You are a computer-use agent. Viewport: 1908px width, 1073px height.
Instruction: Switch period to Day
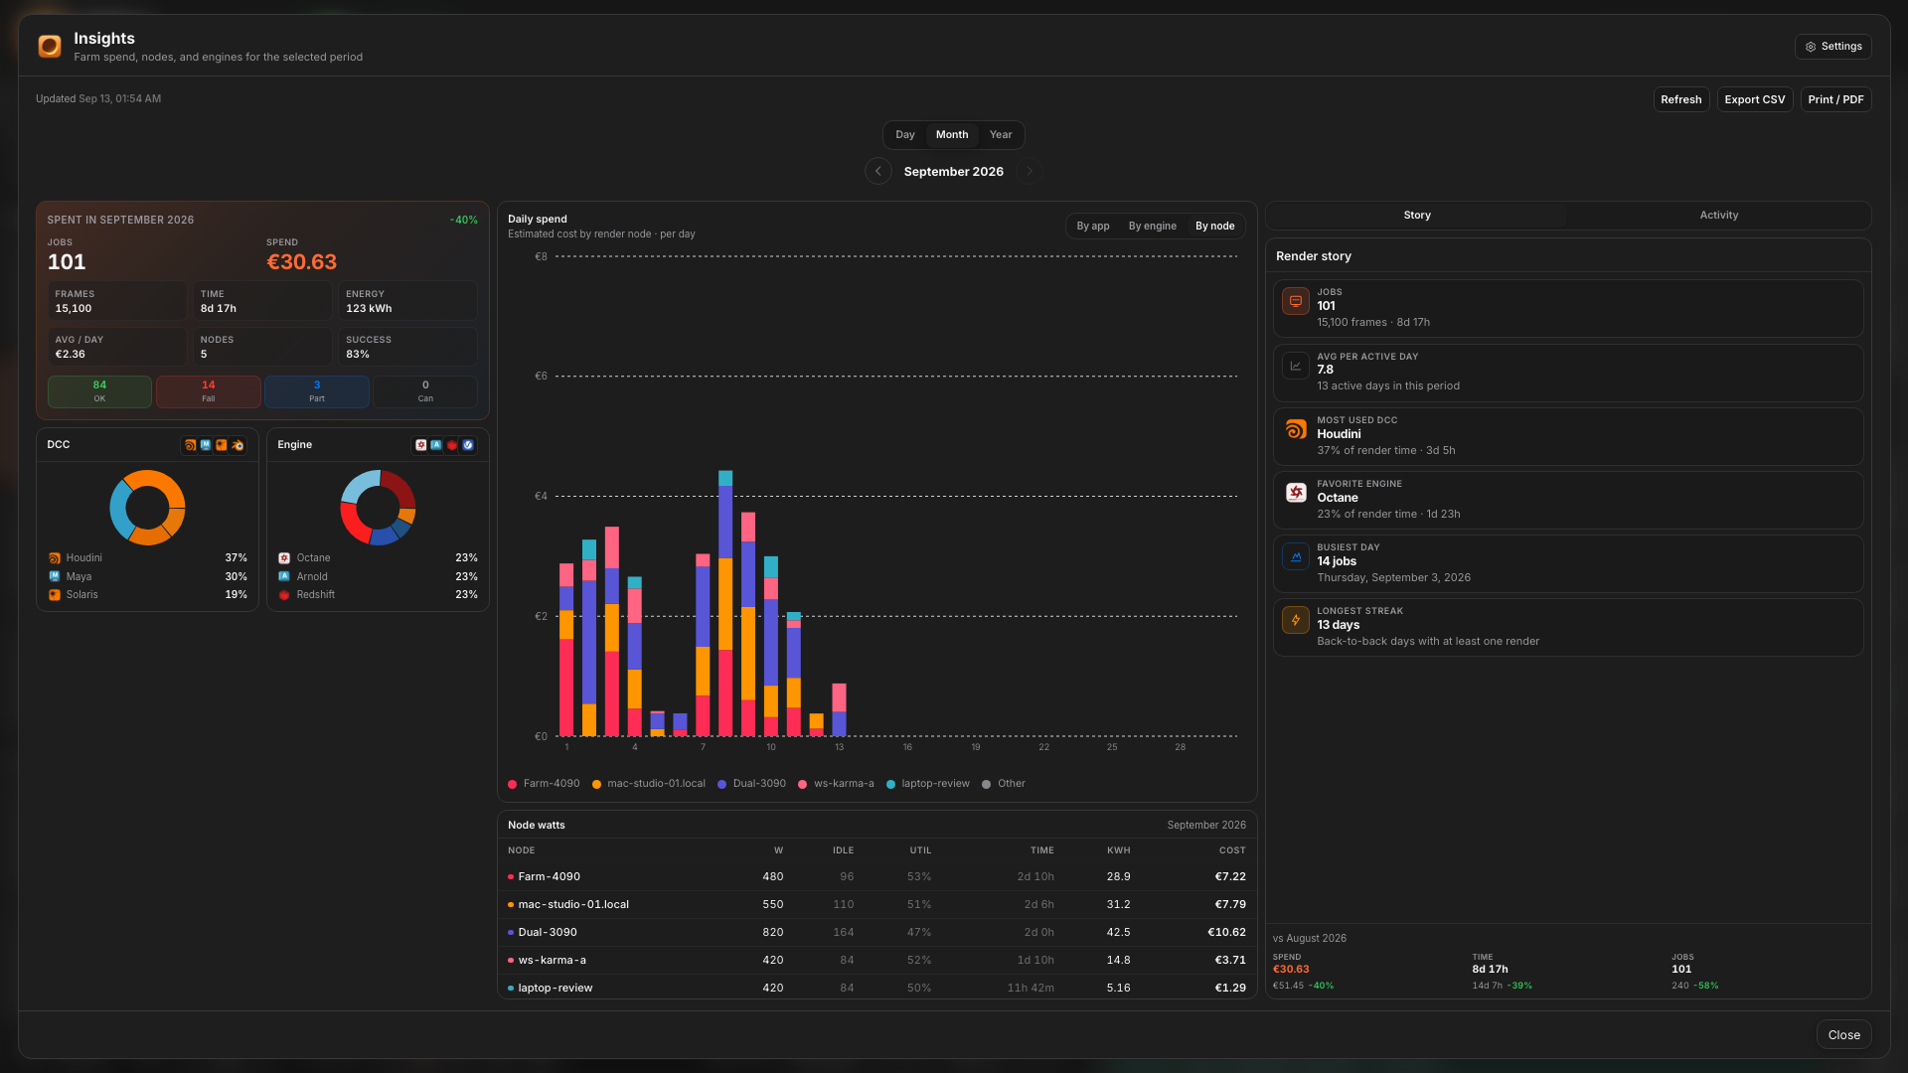905,135
